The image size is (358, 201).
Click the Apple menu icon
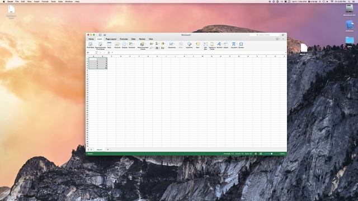click(4, 1)
